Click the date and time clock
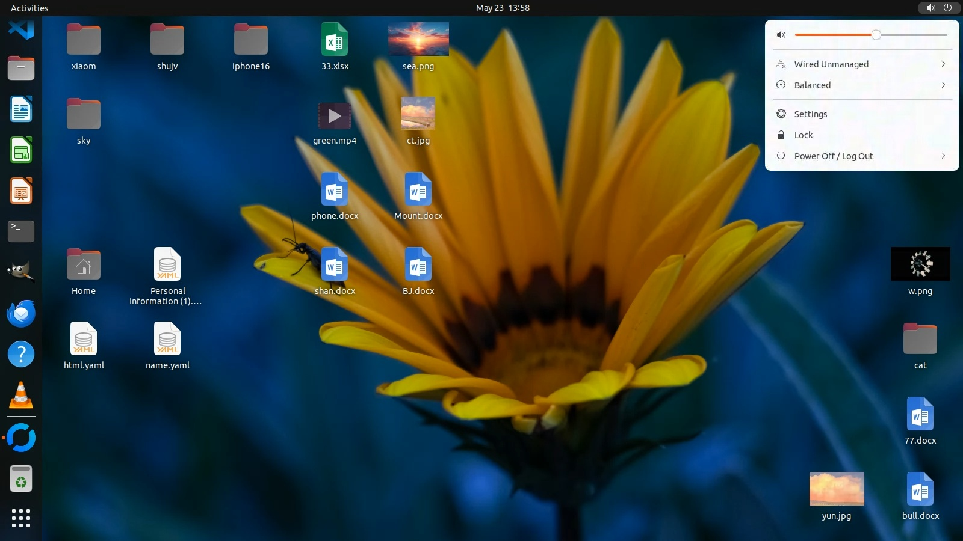This screenshot has width=963, height=541. 503,8
